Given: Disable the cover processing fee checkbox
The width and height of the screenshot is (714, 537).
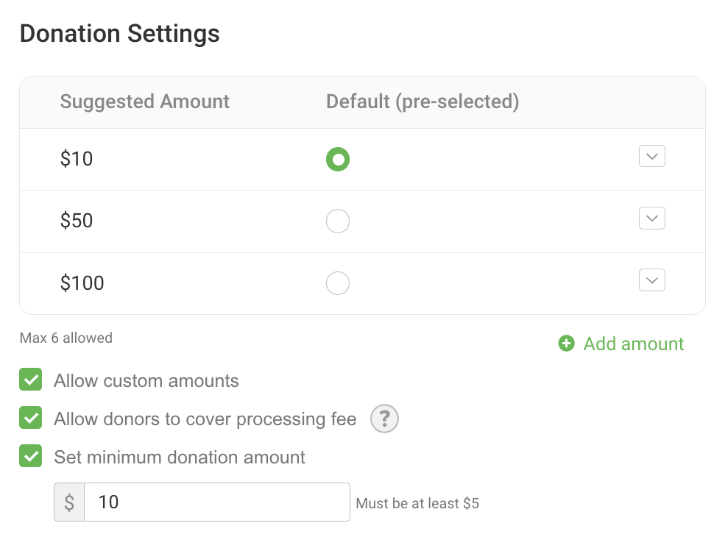Looking at the screenshot, I should tap(31, 419).
